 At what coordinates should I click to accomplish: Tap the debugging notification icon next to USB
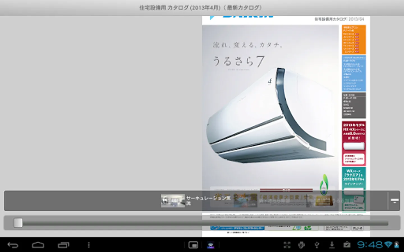(302, 245)
